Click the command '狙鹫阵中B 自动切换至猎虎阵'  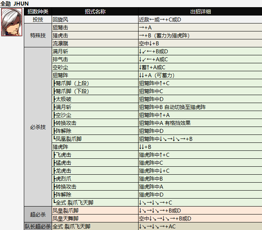click(x=172, y=107)
